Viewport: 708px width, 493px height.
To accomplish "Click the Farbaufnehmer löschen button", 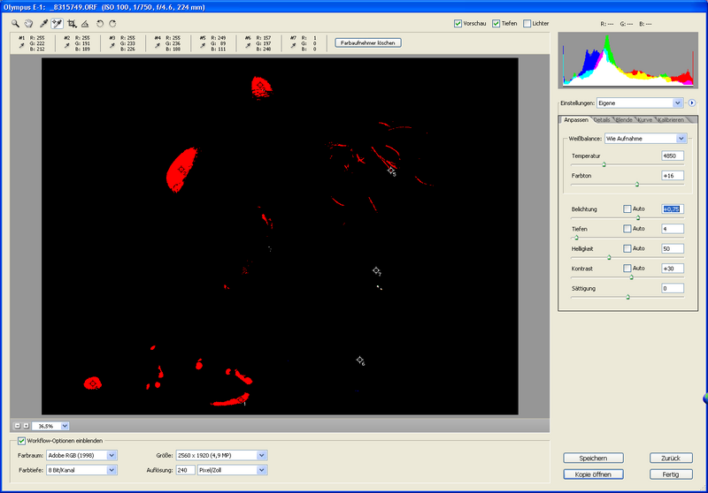I will pyautogui.click(x=370, y=42).
